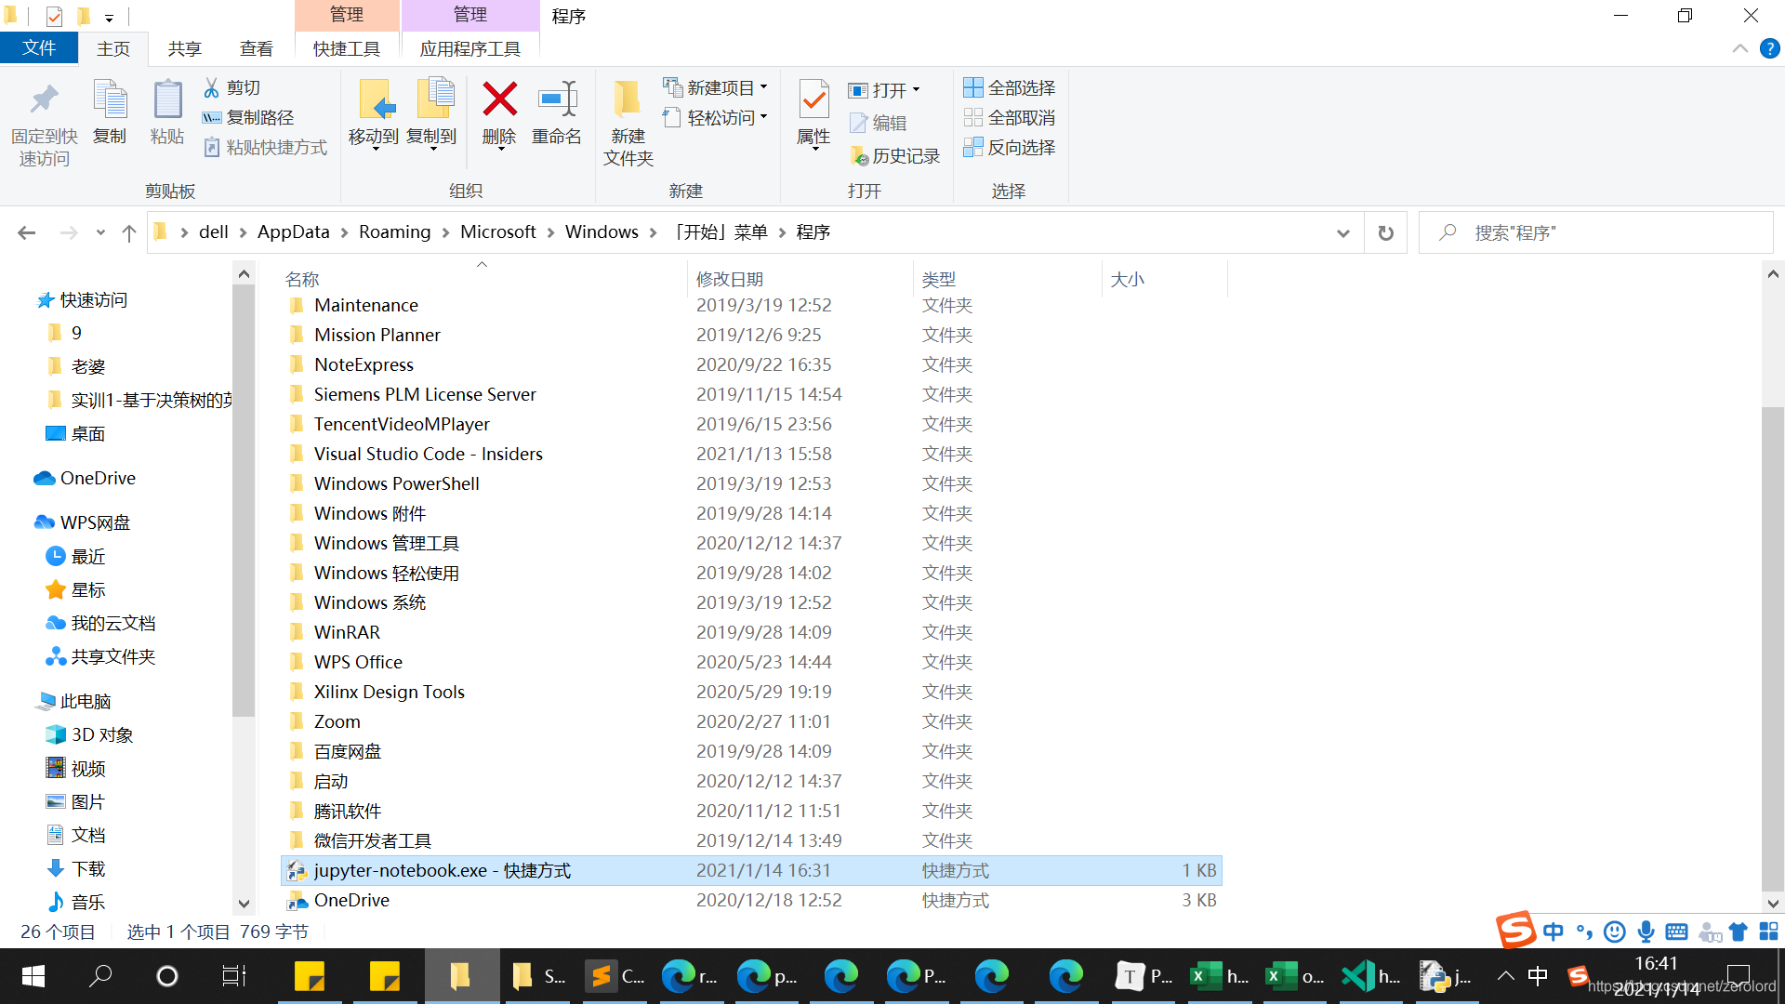The width and height of the screenshot is (1785, 1004).
Task: Switch to the Home ribbon tab
Action: pyautogui.click(x=113, y=48)
